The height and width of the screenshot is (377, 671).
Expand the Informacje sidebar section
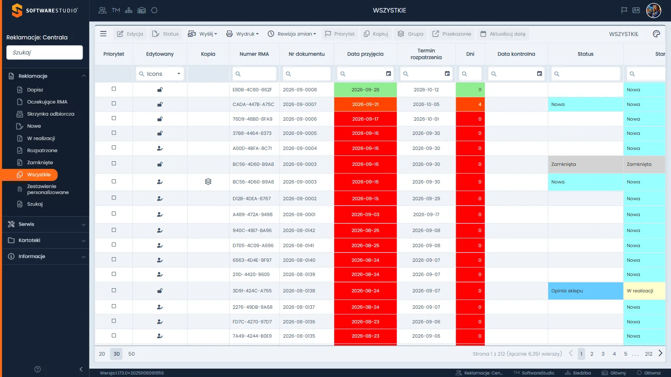45,256
